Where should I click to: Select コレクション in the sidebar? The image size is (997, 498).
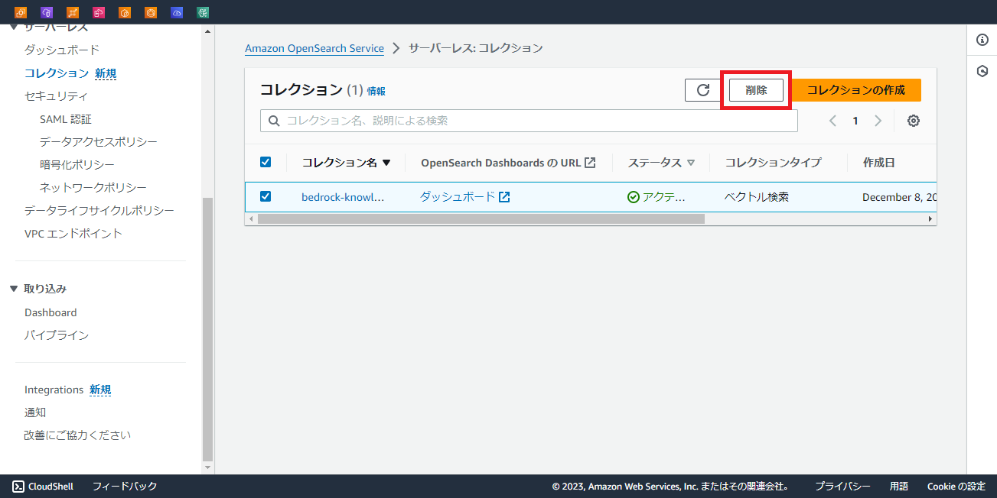57,73
